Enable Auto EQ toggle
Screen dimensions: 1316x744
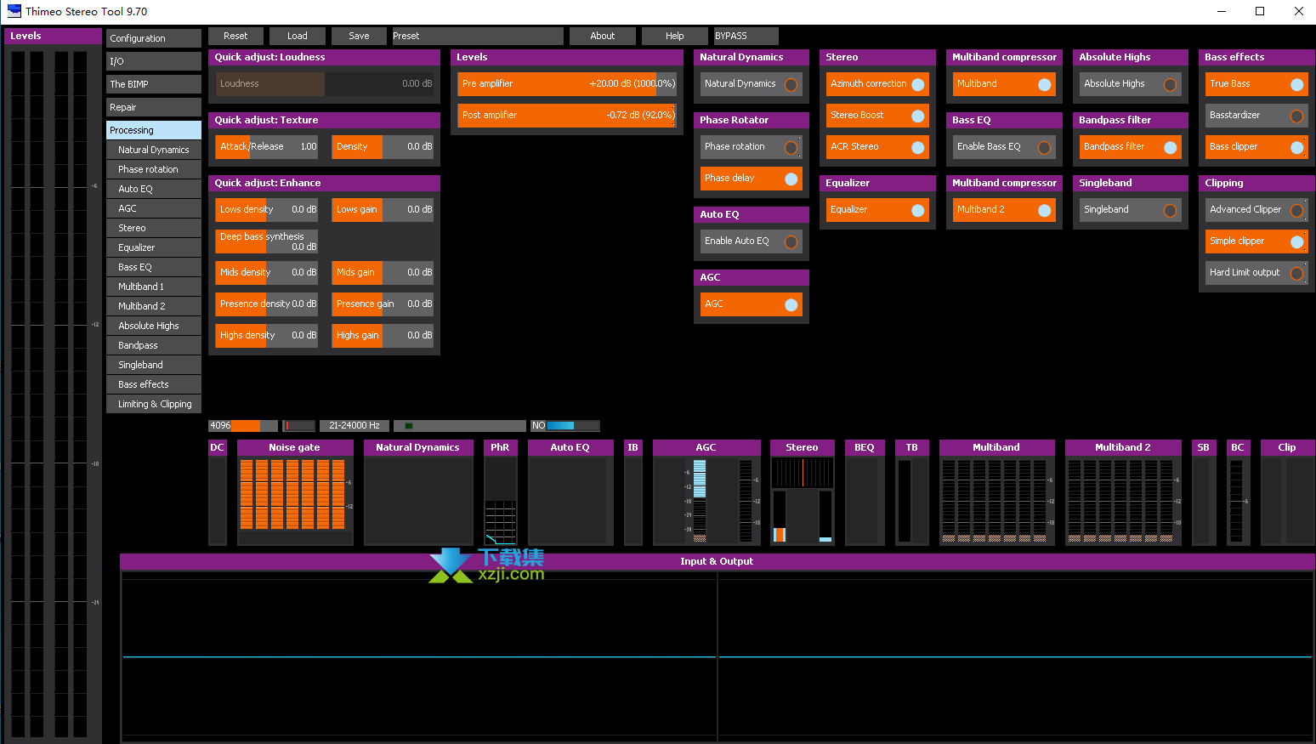751,241
